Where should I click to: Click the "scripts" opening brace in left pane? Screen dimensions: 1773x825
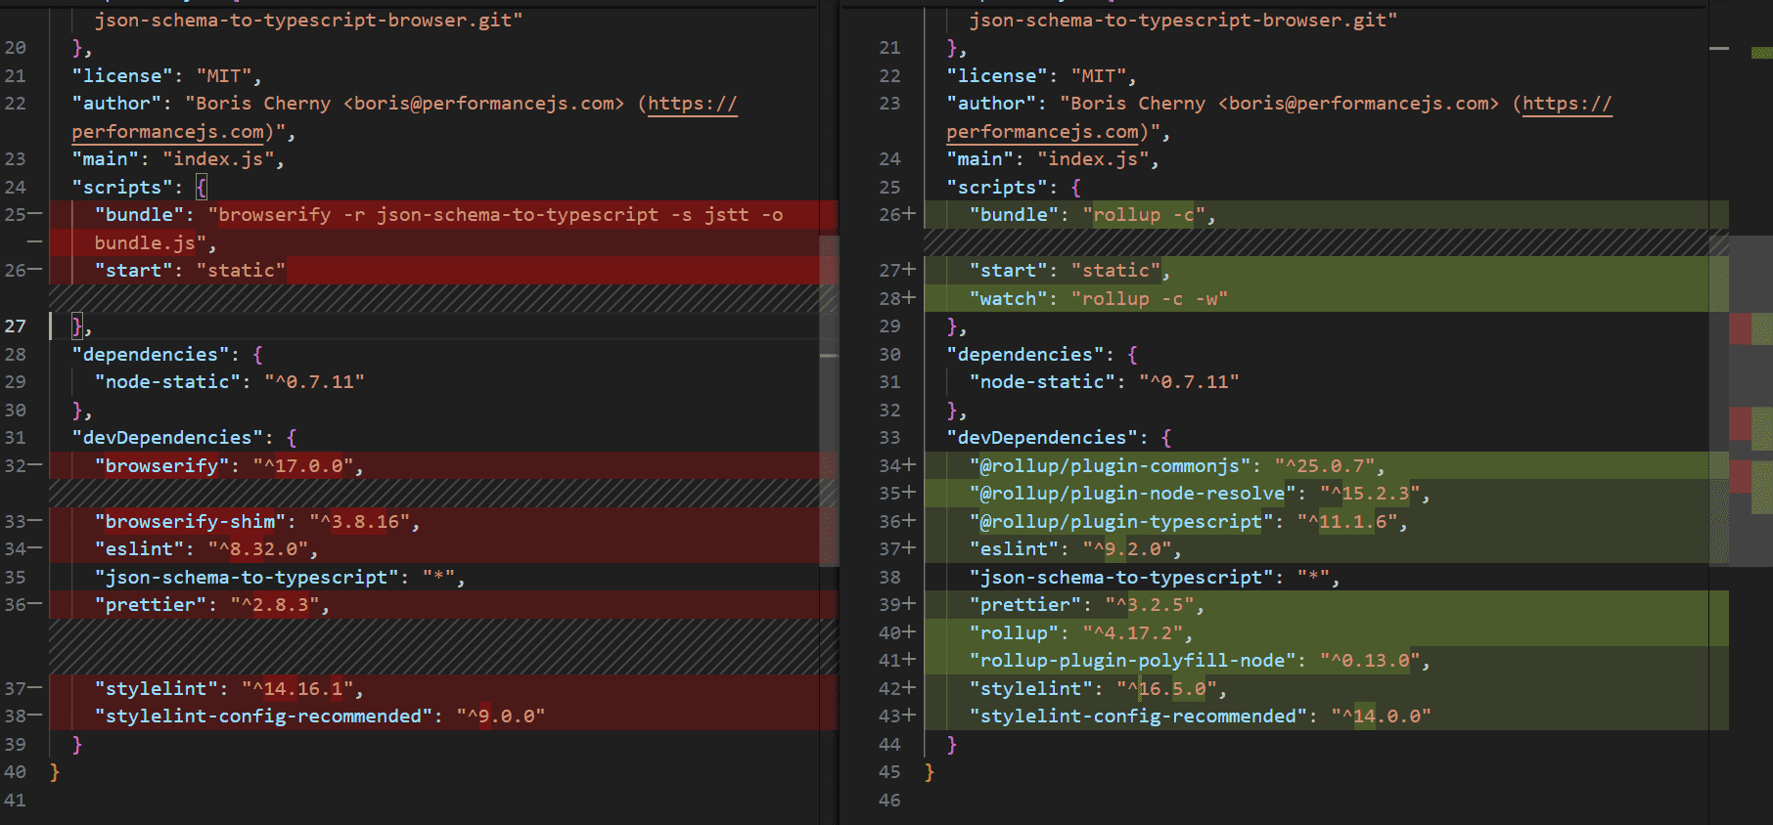[202, 188]
